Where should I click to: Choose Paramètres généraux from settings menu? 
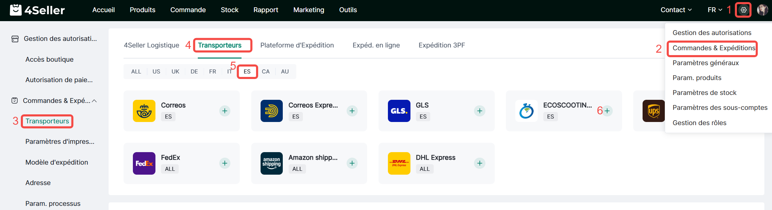[705, 63]
